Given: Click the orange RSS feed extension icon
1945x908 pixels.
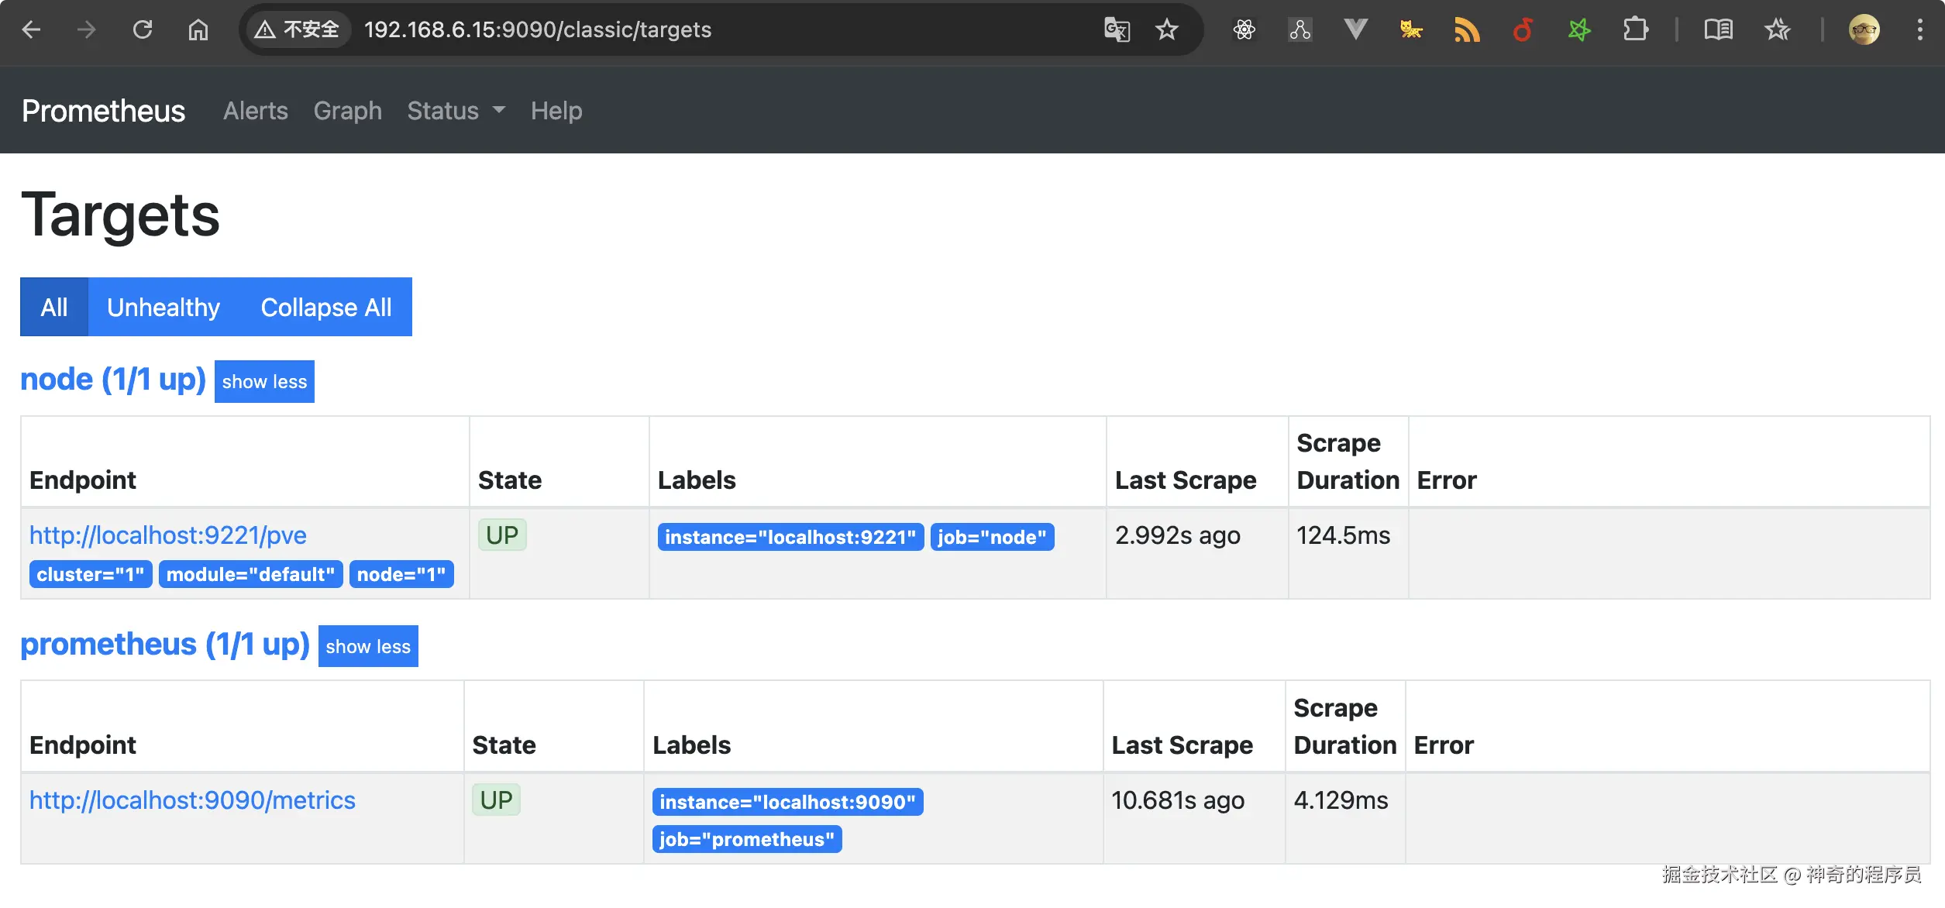Looking at the screenshot, I should pos(1467,29).
